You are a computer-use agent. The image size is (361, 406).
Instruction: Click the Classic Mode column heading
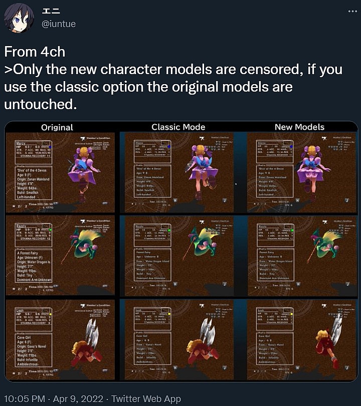[x=178, y=127]
